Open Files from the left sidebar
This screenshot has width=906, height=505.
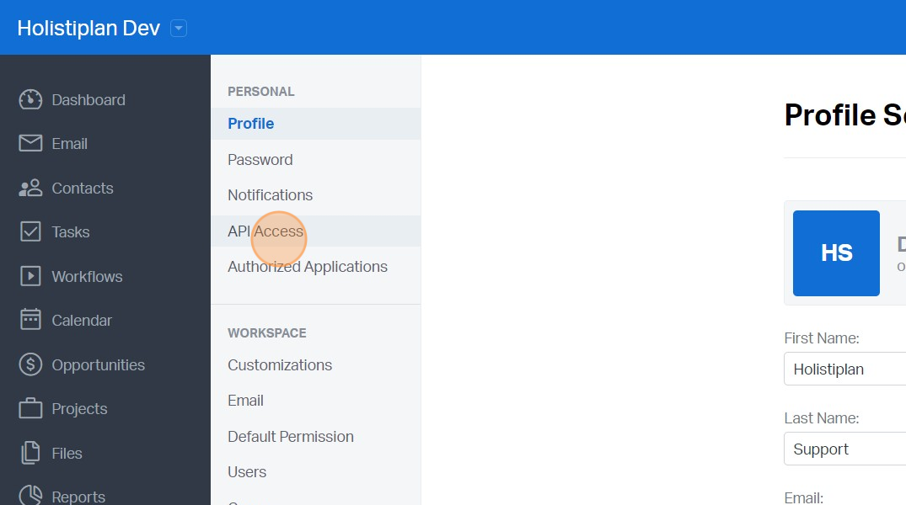pos(65,453)
